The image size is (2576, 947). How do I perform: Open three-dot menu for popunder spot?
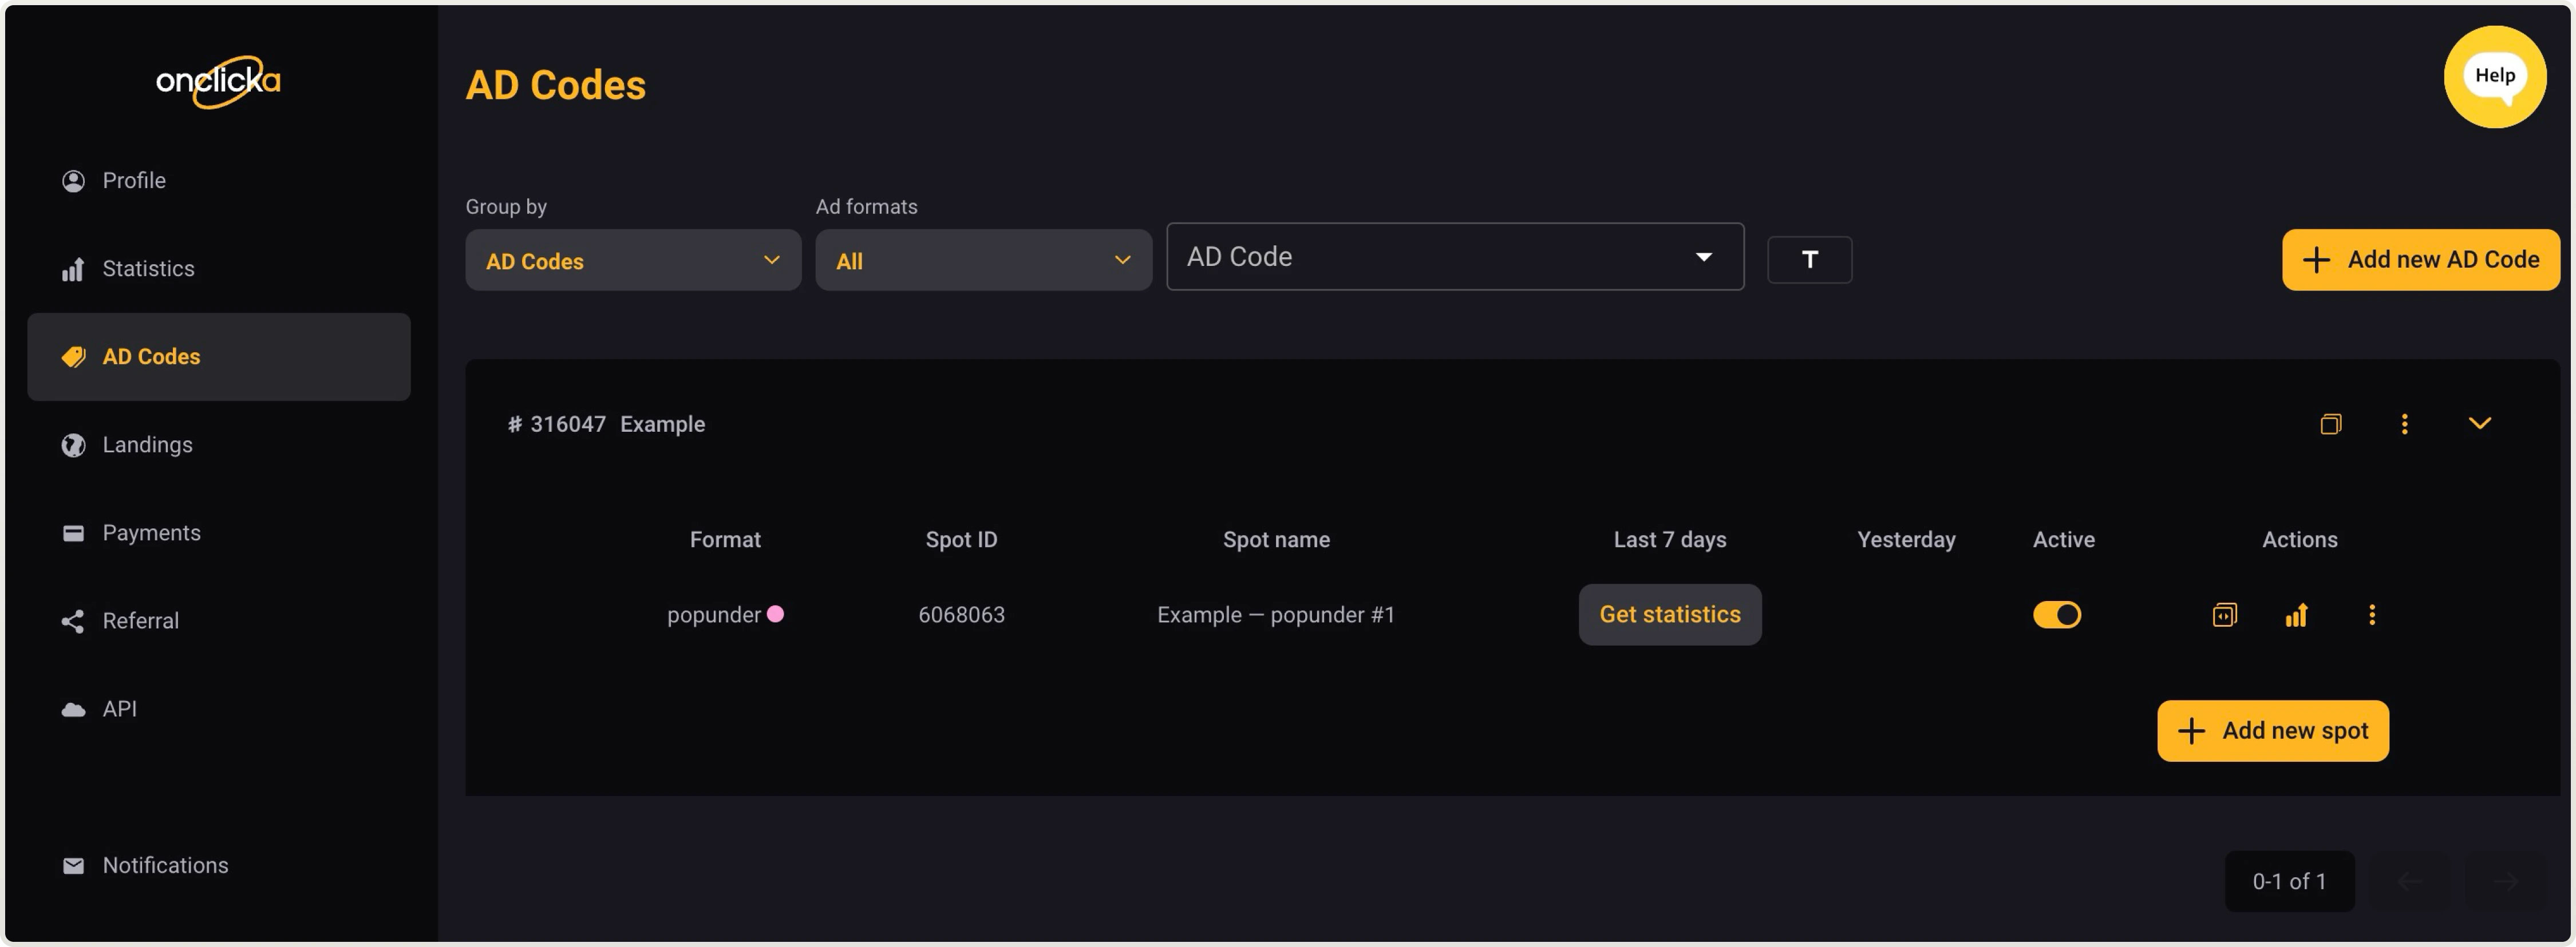(x=2371, y=614)
